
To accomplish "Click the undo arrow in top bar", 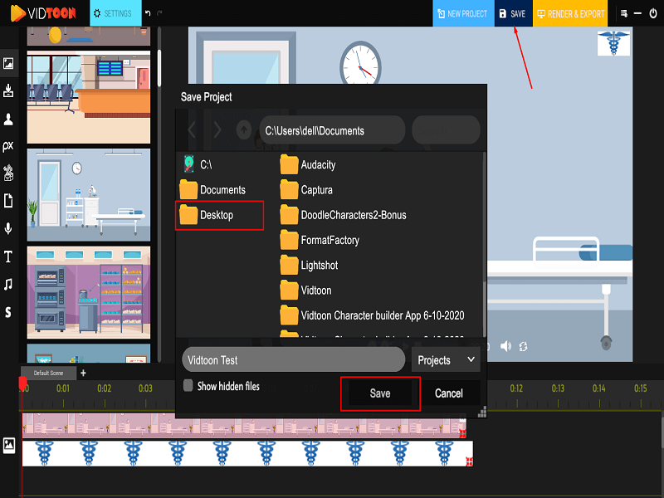I will pos(148,13).
